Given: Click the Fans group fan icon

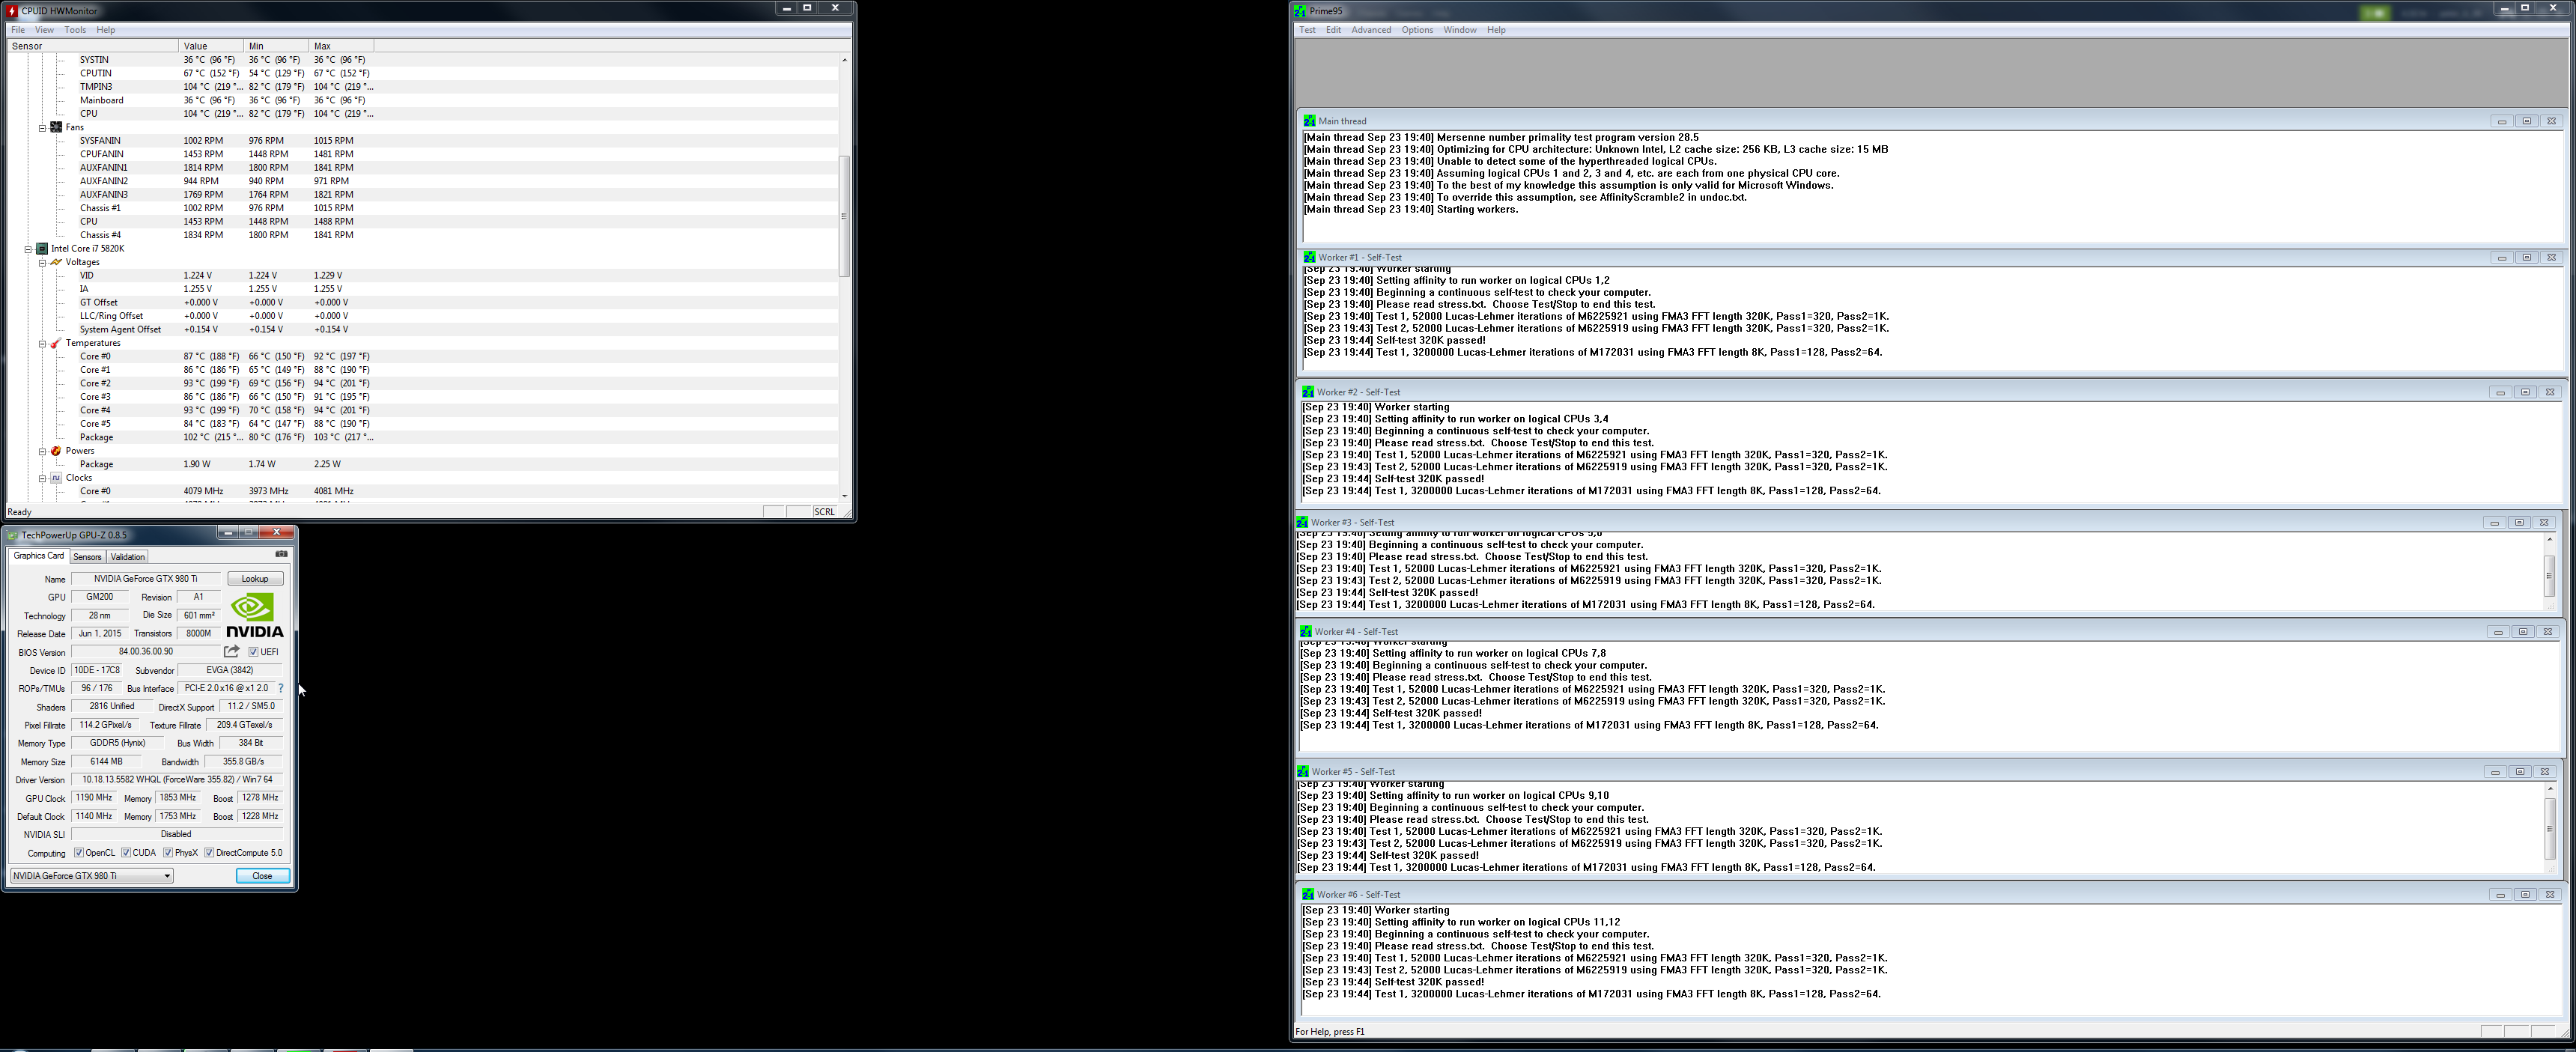Looking at the screenshot, I should [x=57, y=127].
